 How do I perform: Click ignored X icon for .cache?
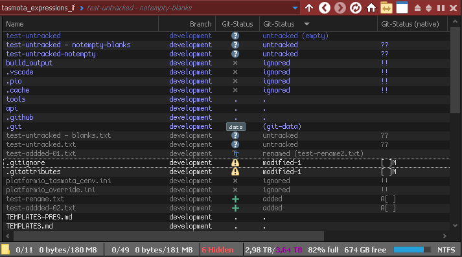(235, 91)
